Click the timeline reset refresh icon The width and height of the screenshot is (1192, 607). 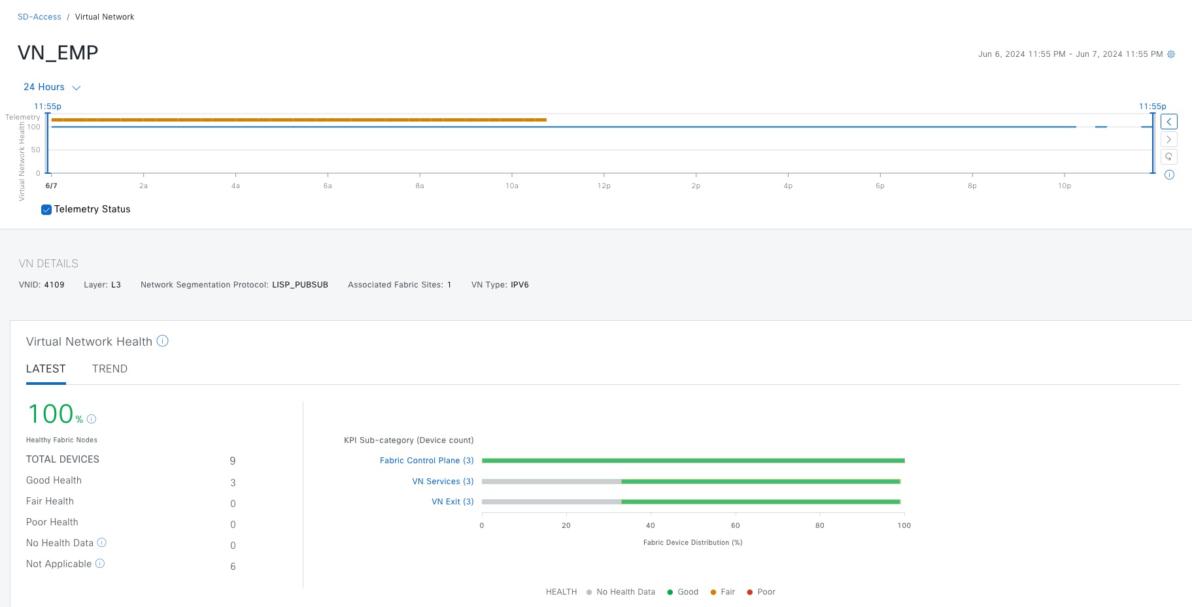coord(1168,157)
